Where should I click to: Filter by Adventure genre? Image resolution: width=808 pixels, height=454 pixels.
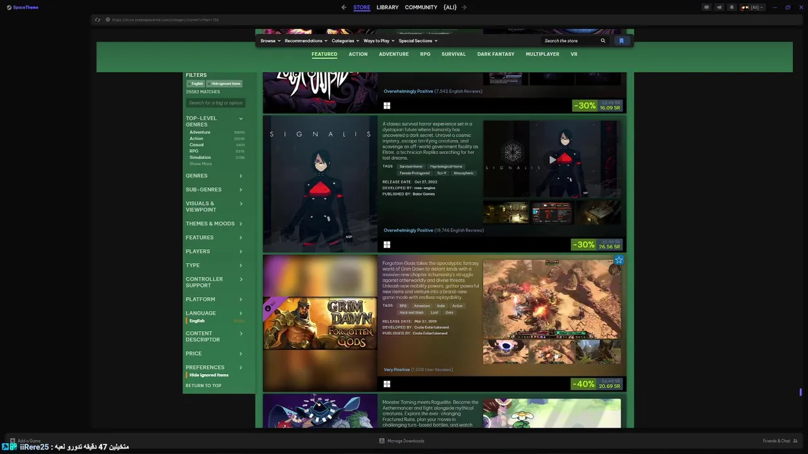click(200, 132)
